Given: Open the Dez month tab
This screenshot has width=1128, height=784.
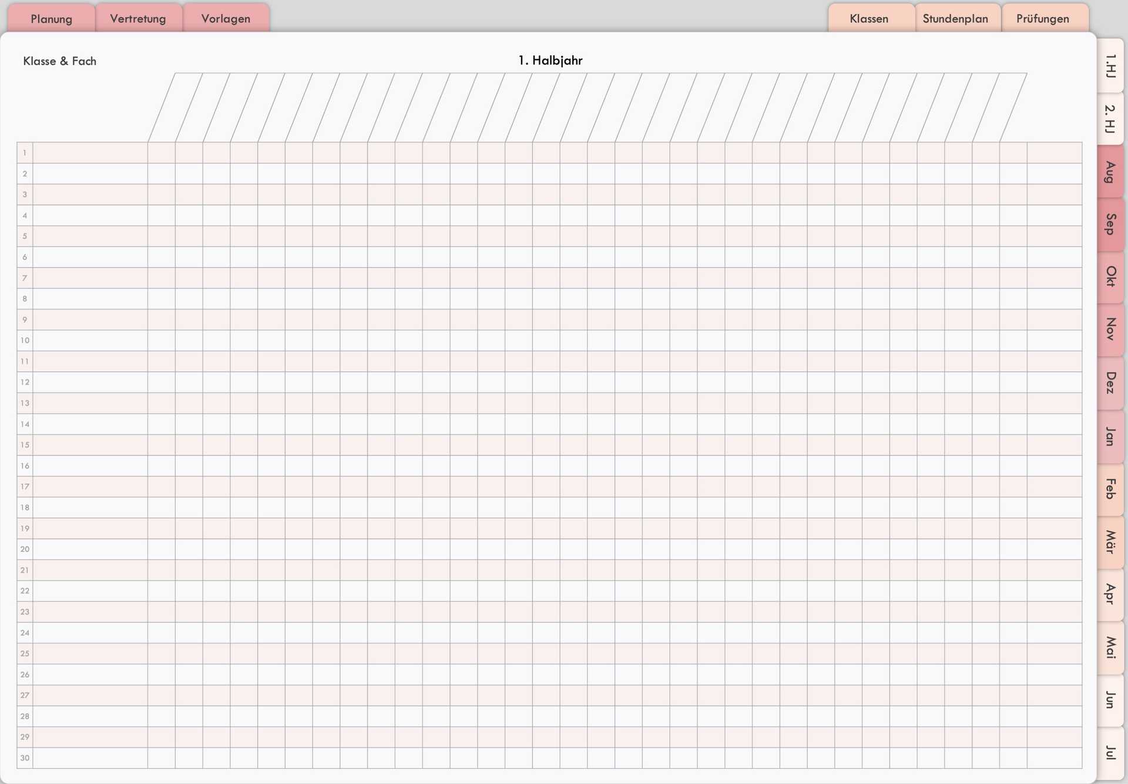Looking at the screenshot, I should (x=1110, y=382).
